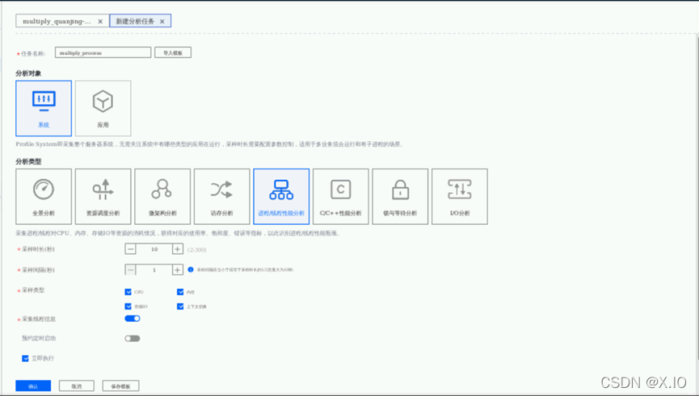Choose the I/O分析 analysis type
699x396 pixels.
point(460,197)
